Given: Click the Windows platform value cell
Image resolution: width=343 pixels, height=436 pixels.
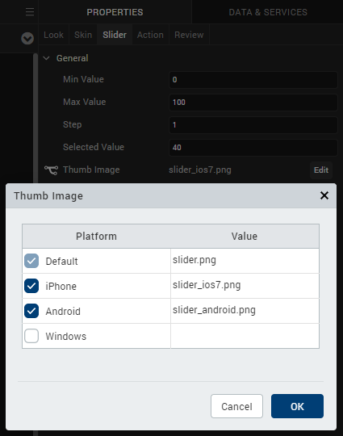Looking at the screenshot, I should click(245, 336).
